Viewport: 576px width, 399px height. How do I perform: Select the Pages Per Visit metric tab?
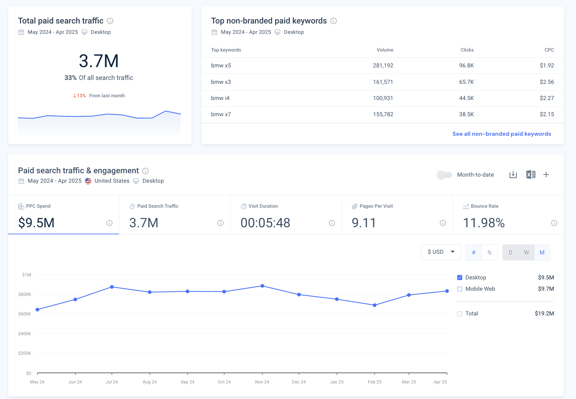click(x=397, y=215)
